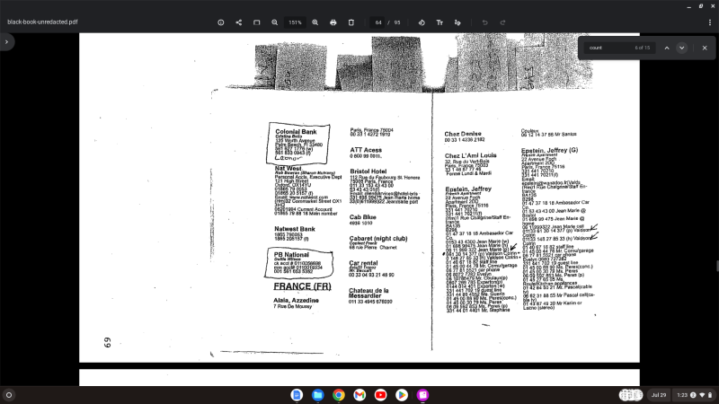Viewport: 719px width, 404px height.
Task: Open the launcher button
Action: (x=9, y=395)
